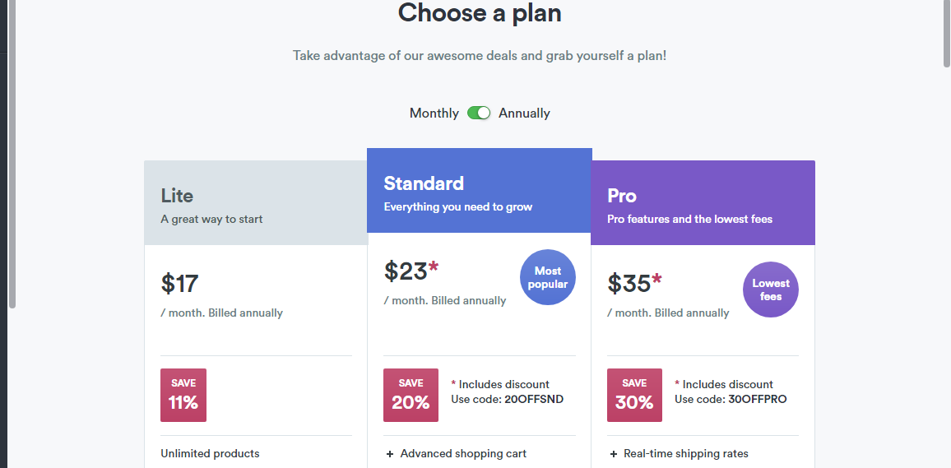This screenshot has width=951, height=468.
Task: Select the Lite plan header
Action: pos(256,203)
